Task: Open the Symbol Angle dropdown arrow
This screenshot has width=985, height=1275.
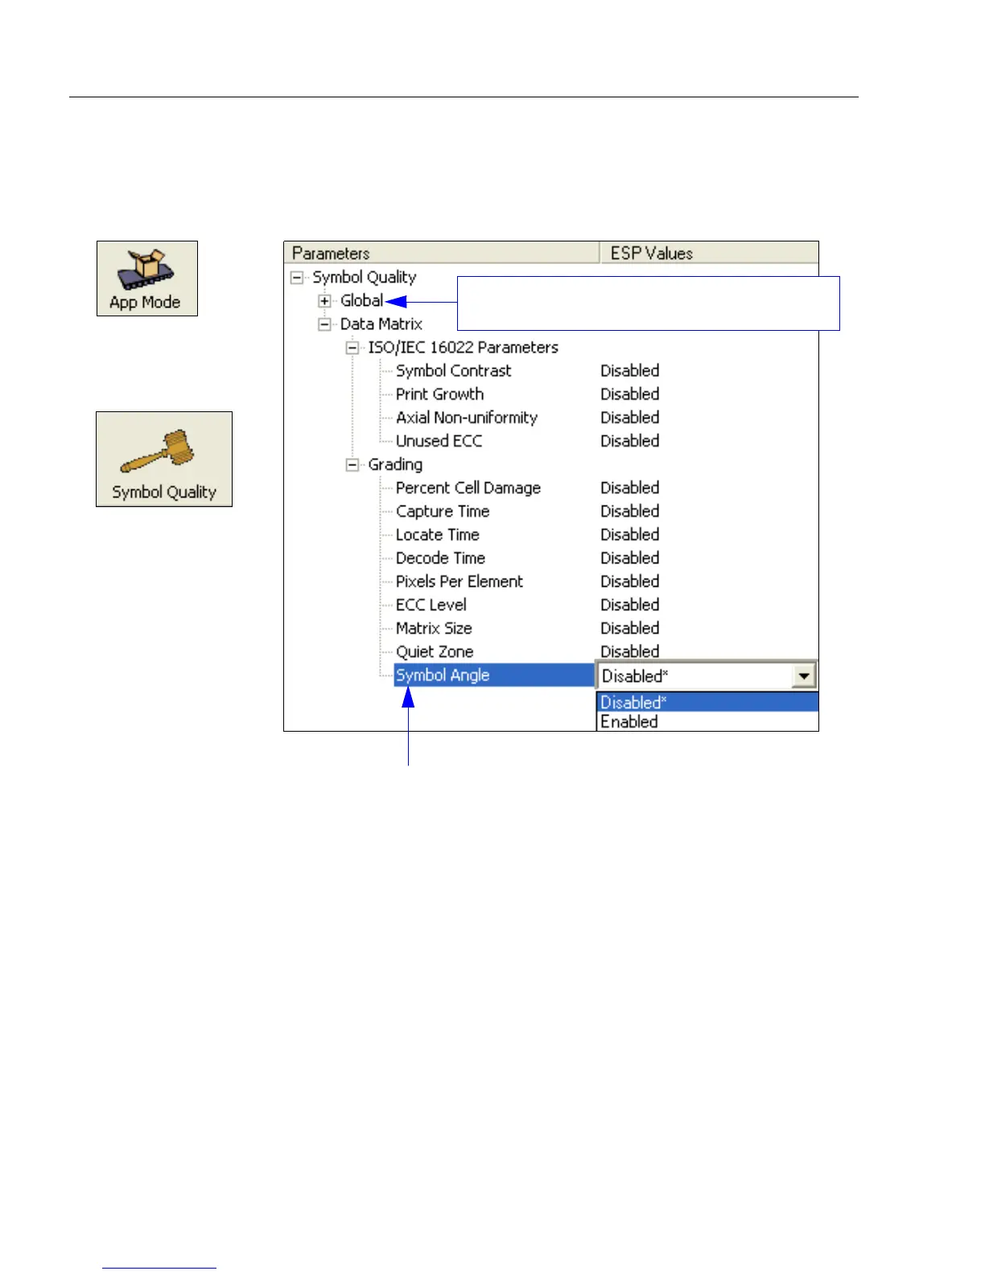Action: pyautogui.click(x=804, y=676)
